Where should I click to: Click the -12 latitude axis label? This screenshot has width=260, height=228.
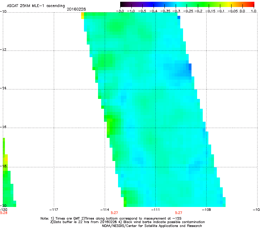tap(3, 50)
